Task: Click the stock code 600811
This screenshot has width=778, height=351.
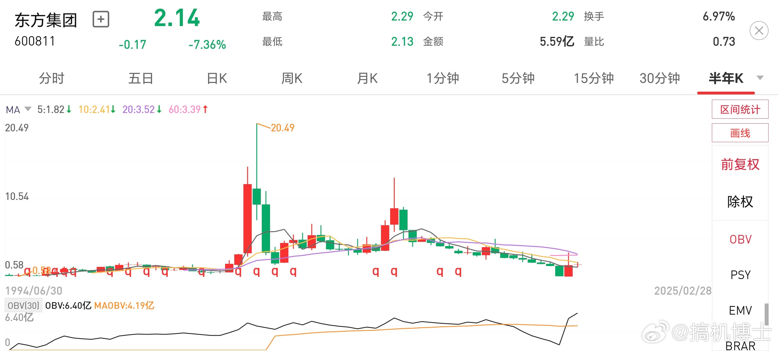Action: (x=35, y=41)
